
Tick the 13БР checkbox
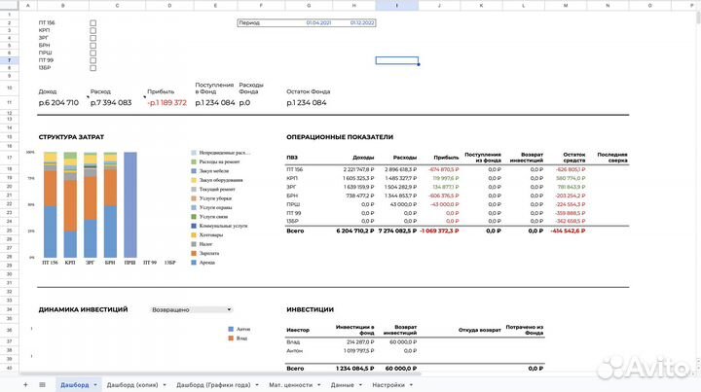92,68
